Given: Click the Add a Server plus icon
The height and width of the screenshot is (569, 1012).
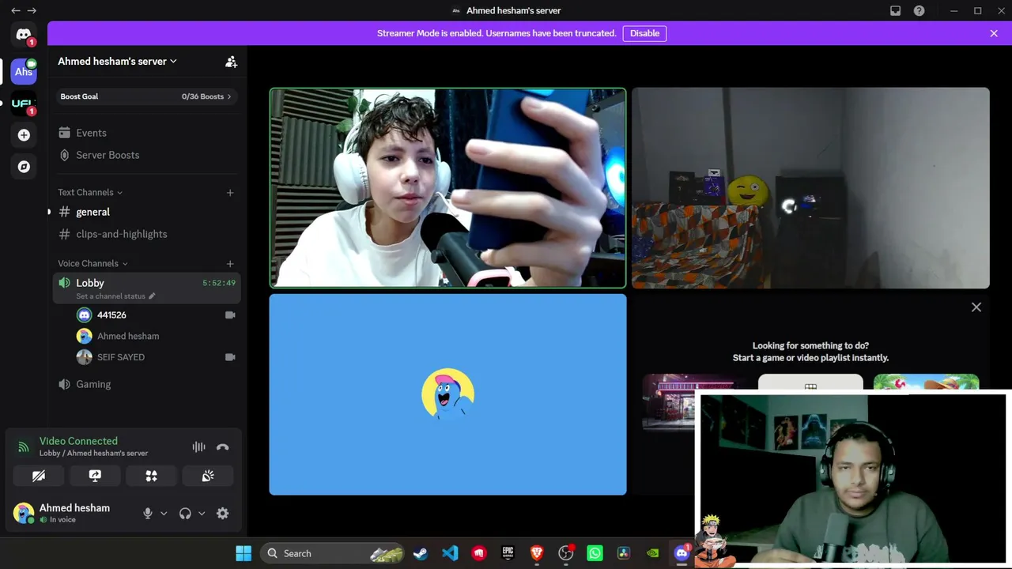Looking at the screenshot, I should coord(24,135).
